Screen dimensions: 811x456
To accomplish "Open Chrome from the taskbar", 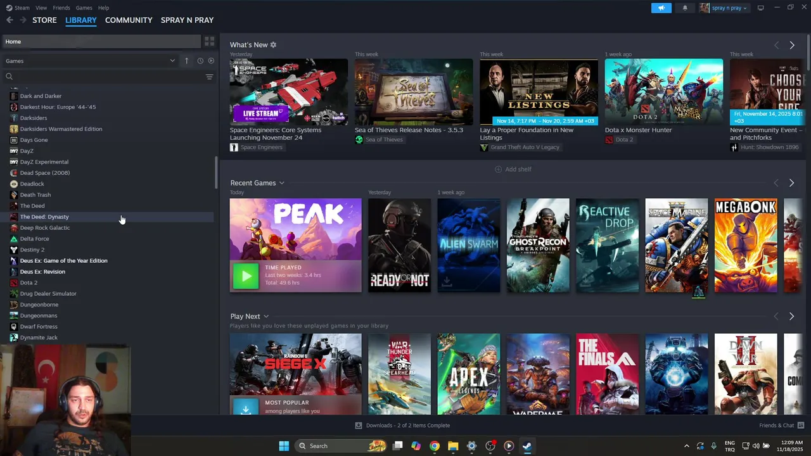I will [x=434, y=446].
